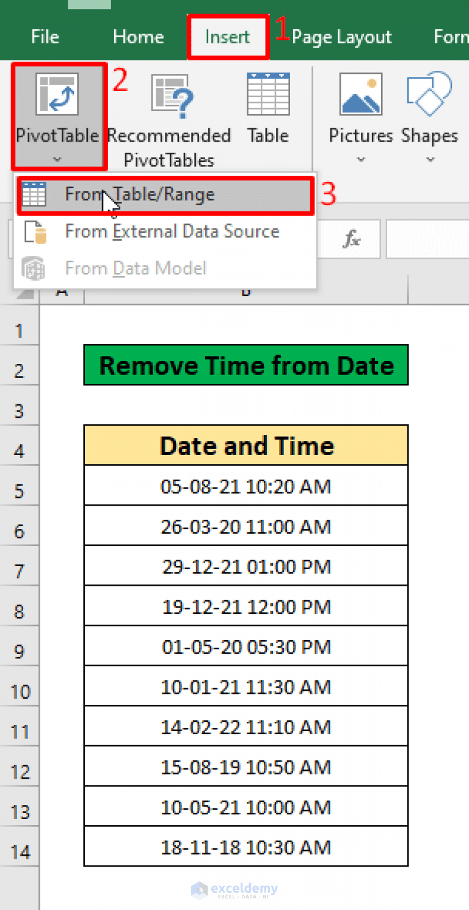The width and height of the screenshot is (469, 910).
Task: Open the File menu
Action: [x=45, y=37]
